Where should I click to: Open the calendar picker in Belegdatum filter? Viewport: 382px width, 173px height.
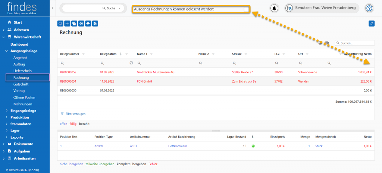coord(131,63)
